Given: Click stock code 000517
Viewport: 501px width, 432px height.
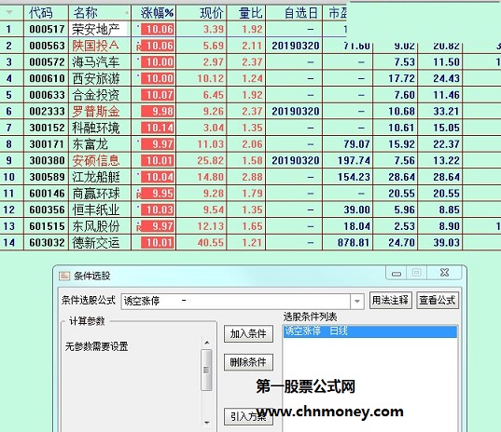Looking at the screenshot, I should [x=47, y=30].
